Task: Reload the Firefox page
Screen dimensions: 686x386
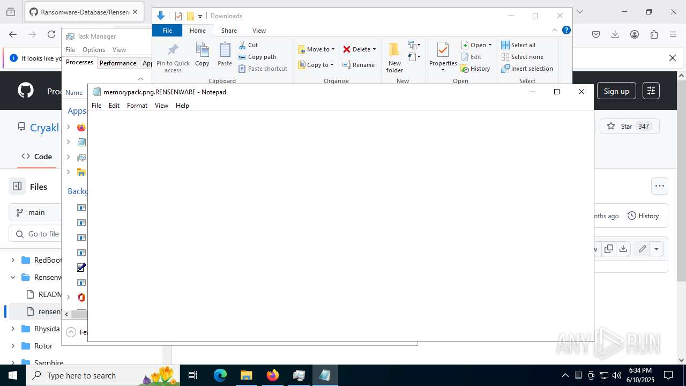Action: click(x=51, y=34)
